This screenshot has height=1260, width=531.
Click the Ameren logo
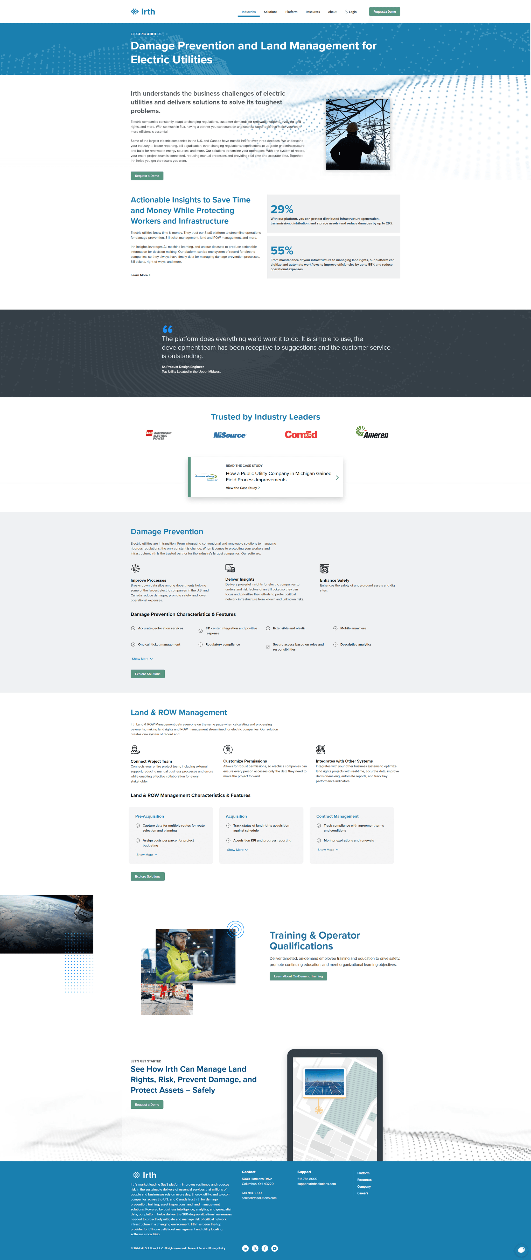click(x=372, y=433)
